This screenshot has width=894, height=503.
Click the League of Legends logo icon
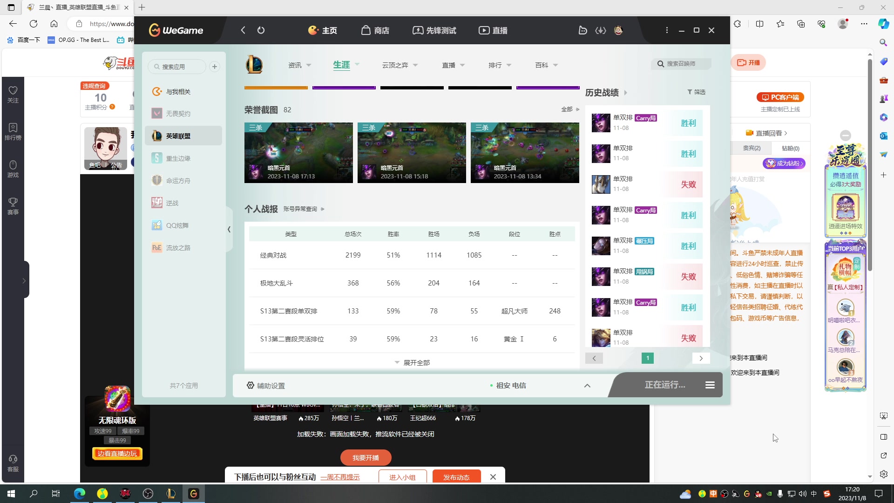254,64
